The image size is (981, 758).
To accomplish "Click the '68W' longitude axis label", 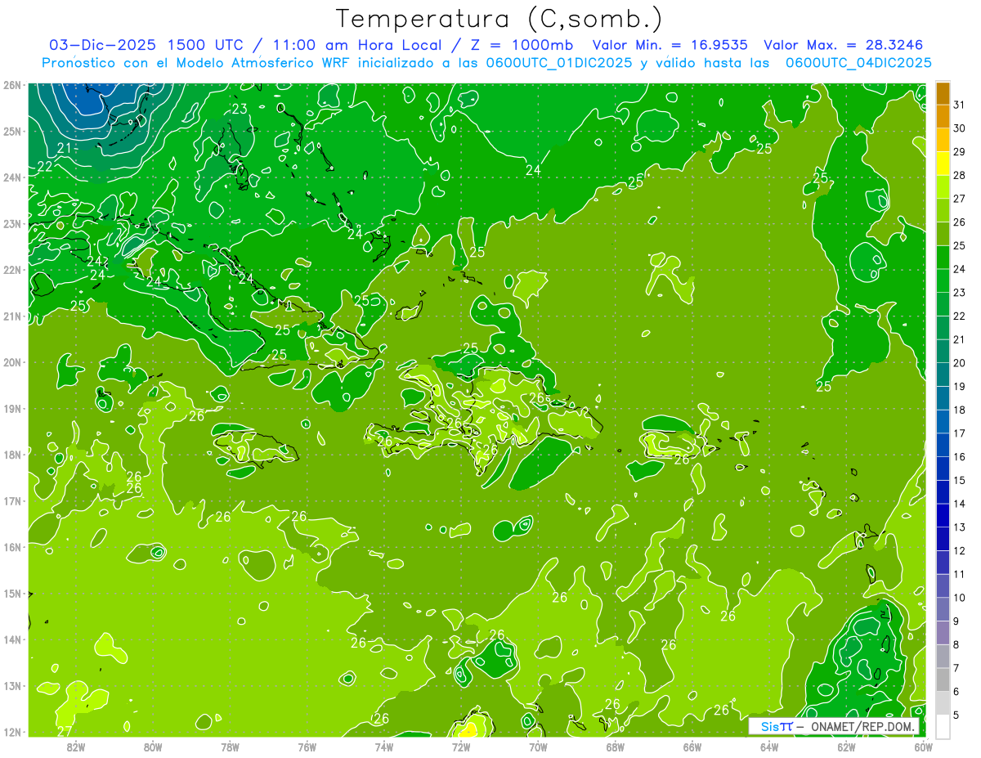I will tap(615, 747).
